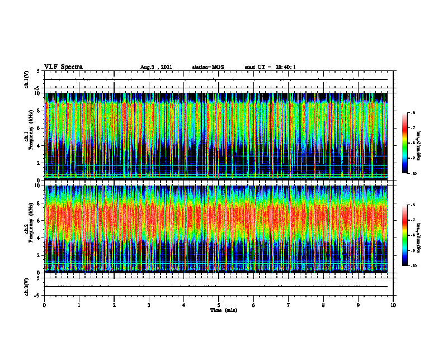Click the '-7' tick on lower colorbar
The image size is (443, 342).
(413, 220)
